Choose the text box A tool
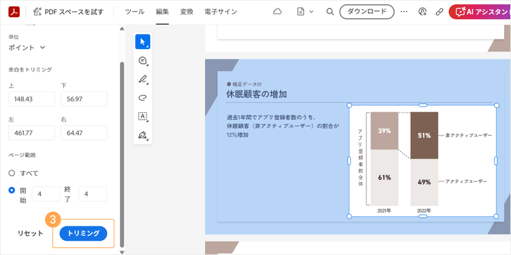 pos(143,116)
